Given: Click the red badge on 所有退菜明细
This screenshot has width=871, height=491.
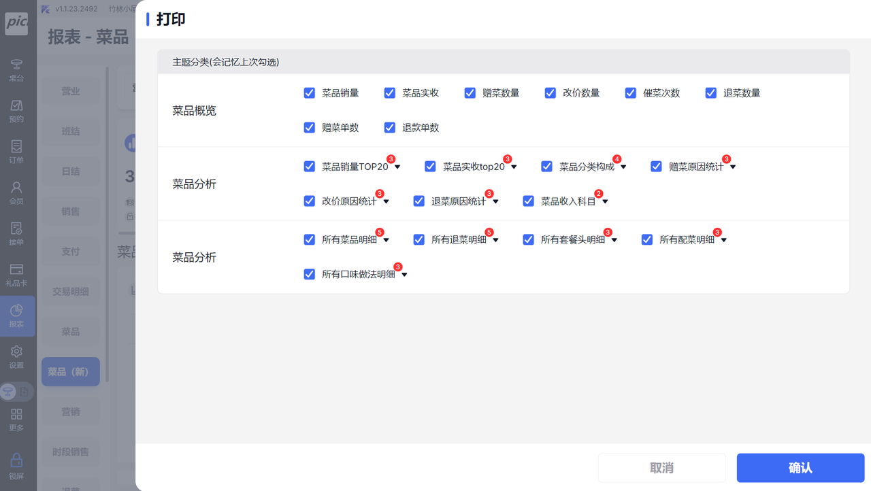Looking at the screenshot, I should point(489,233).
